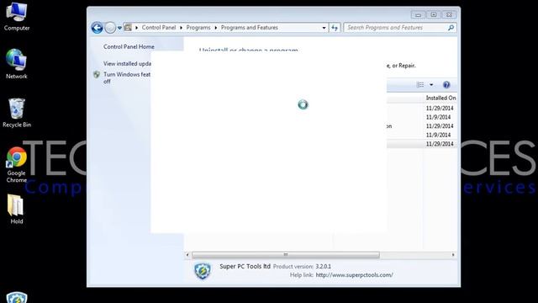This screenshot has height=303, width=538.
Task: Click the search magnifier icon
Action: (451, 28)
